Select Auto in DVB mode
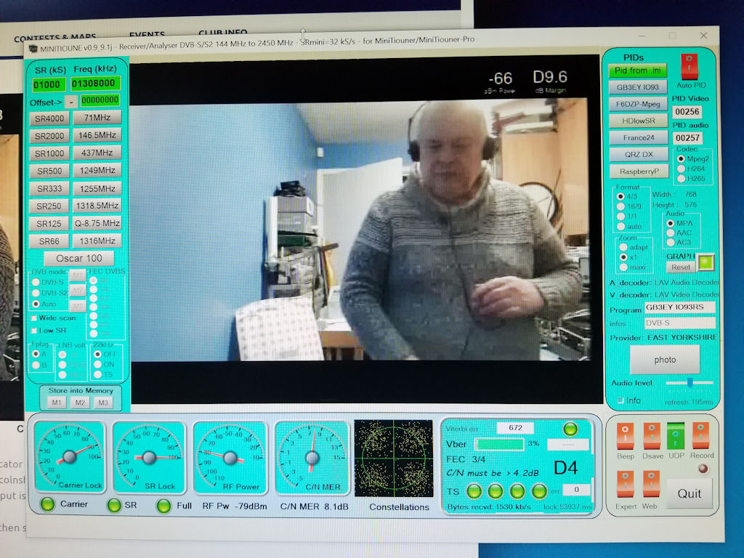Image resolution: width=744 pixels, height=558 pixels. click(36, 304)
